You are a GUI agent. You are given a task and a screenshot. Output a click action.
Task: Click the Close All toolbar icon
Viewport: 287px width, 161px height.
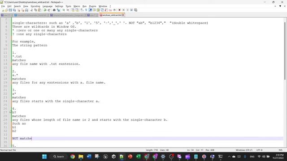pyautogui.click(x=22, y=10)
